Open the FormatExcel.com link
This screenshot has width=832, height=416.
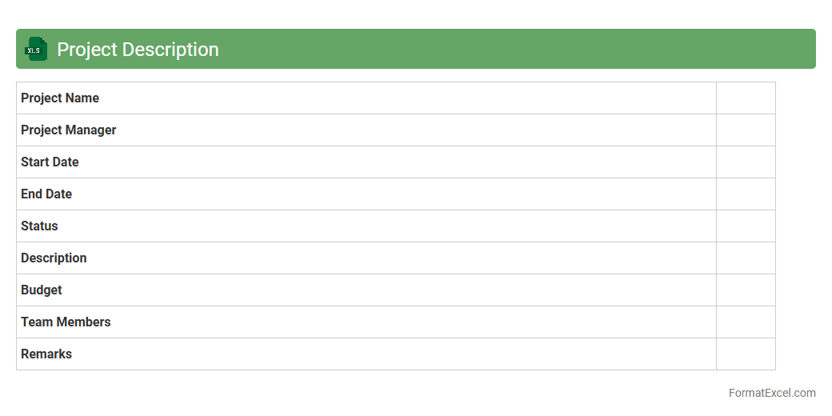pyautogui.click(x=771, y=393)
